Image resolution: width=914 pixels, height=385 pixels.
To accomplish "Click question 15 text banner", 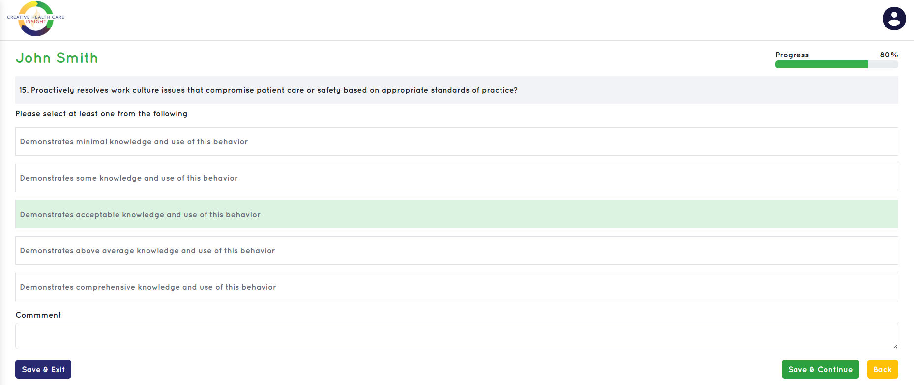I will (456, 90).
